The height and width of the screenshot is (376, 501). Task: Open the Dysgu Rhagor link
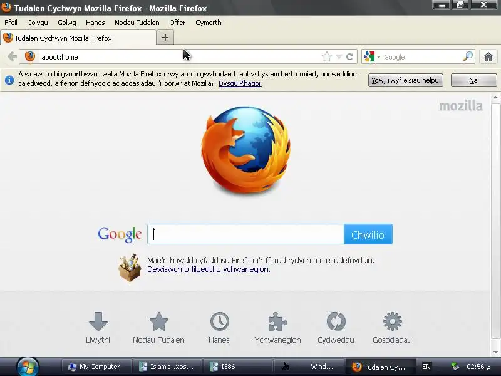point(240,83)
